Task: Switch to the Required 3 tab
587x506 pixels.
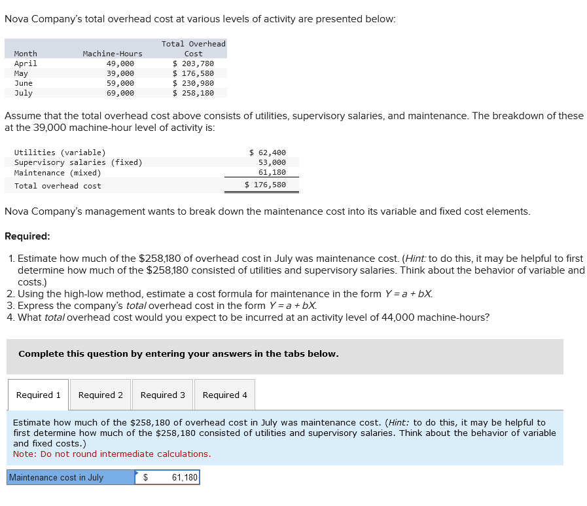Action: click(x=162, y=395)
